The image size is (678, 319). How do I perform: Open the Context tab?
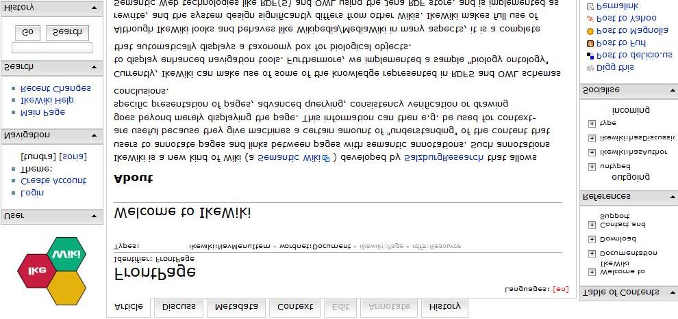pos(295,307)
